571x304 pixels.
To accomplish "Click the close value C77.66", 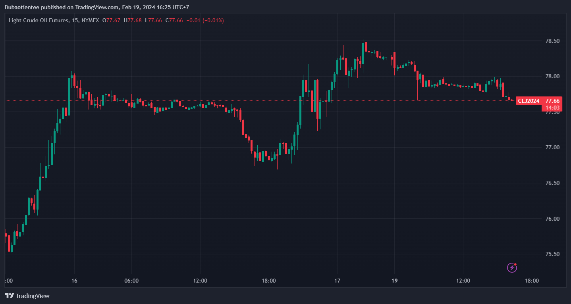I will click(x=174, y=20).
